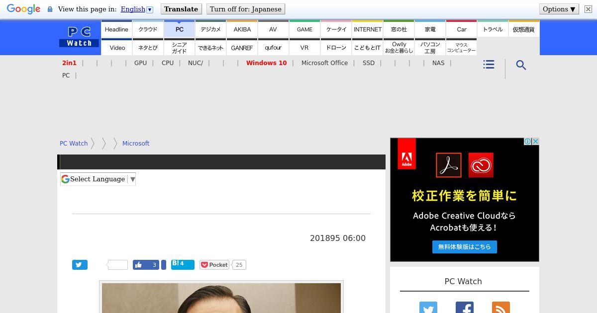Screen dimensions: 597x313
Task: Open the translate bar Options menu
Action: click(559, 9)
